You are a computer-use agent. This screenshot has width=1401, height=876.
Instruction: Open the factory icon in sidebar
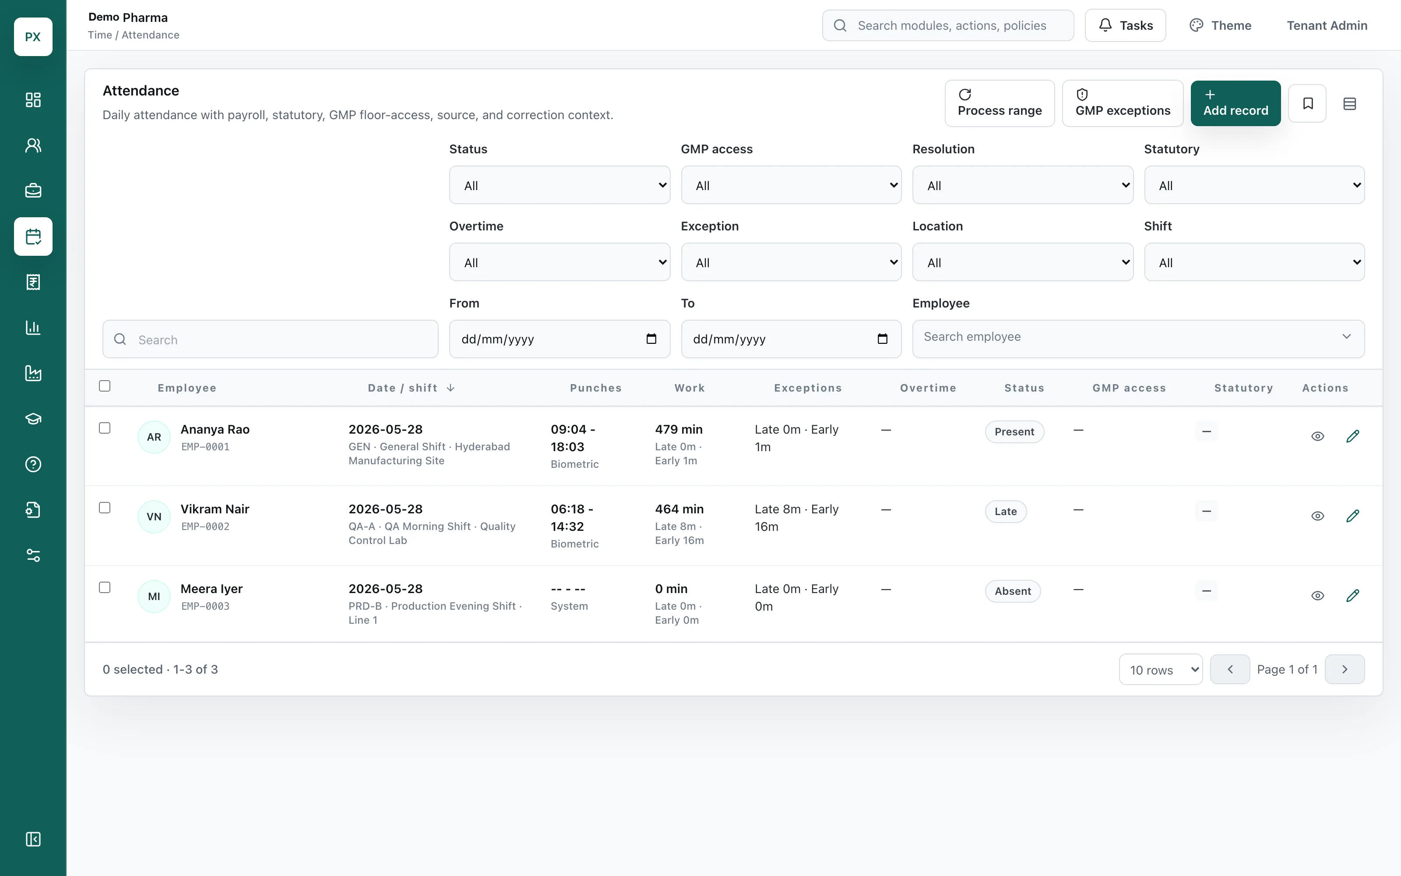[x=33, y=373]
